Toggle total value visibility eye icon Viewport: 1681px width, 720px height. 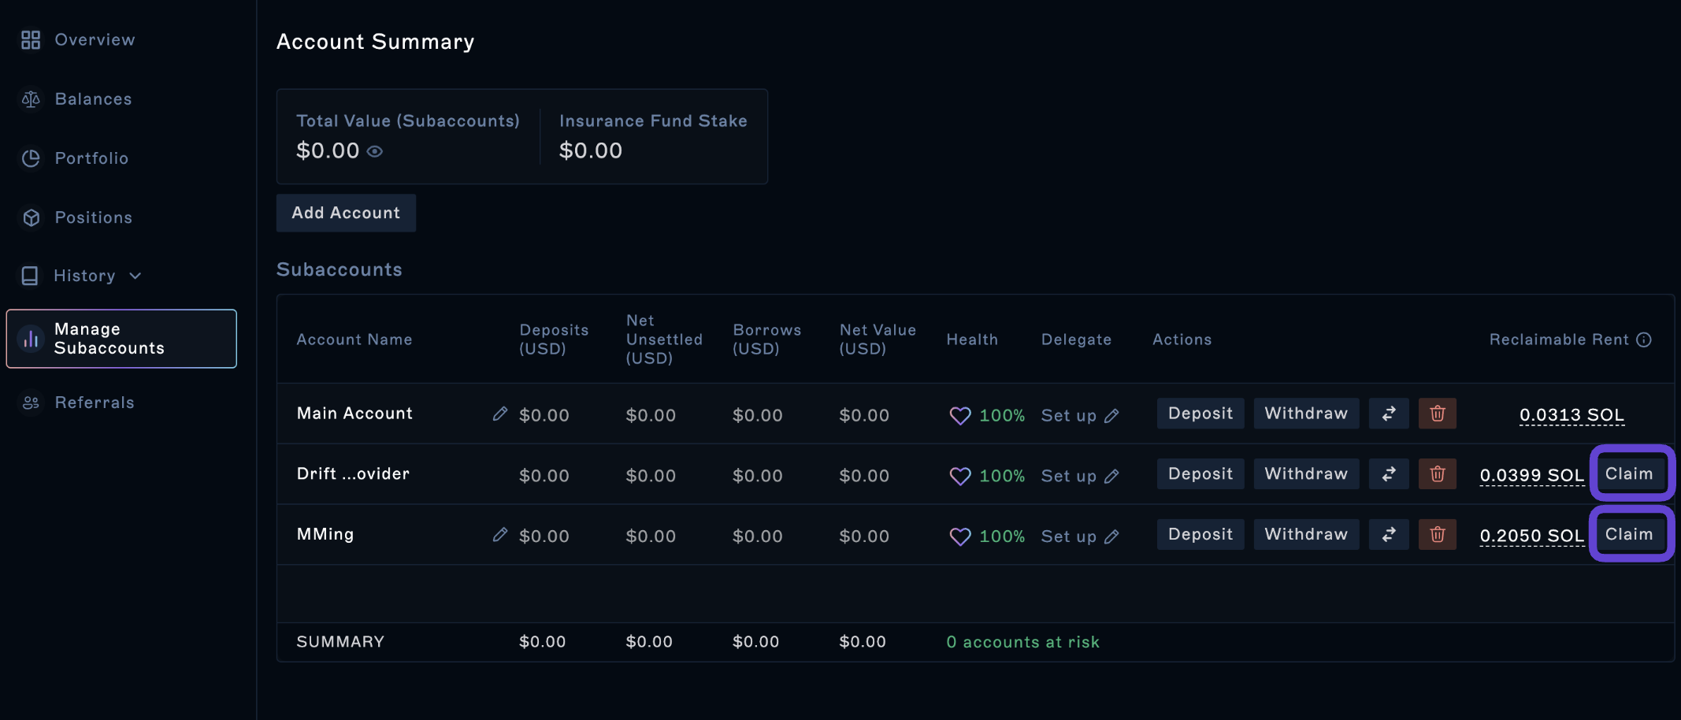(375, 151)
